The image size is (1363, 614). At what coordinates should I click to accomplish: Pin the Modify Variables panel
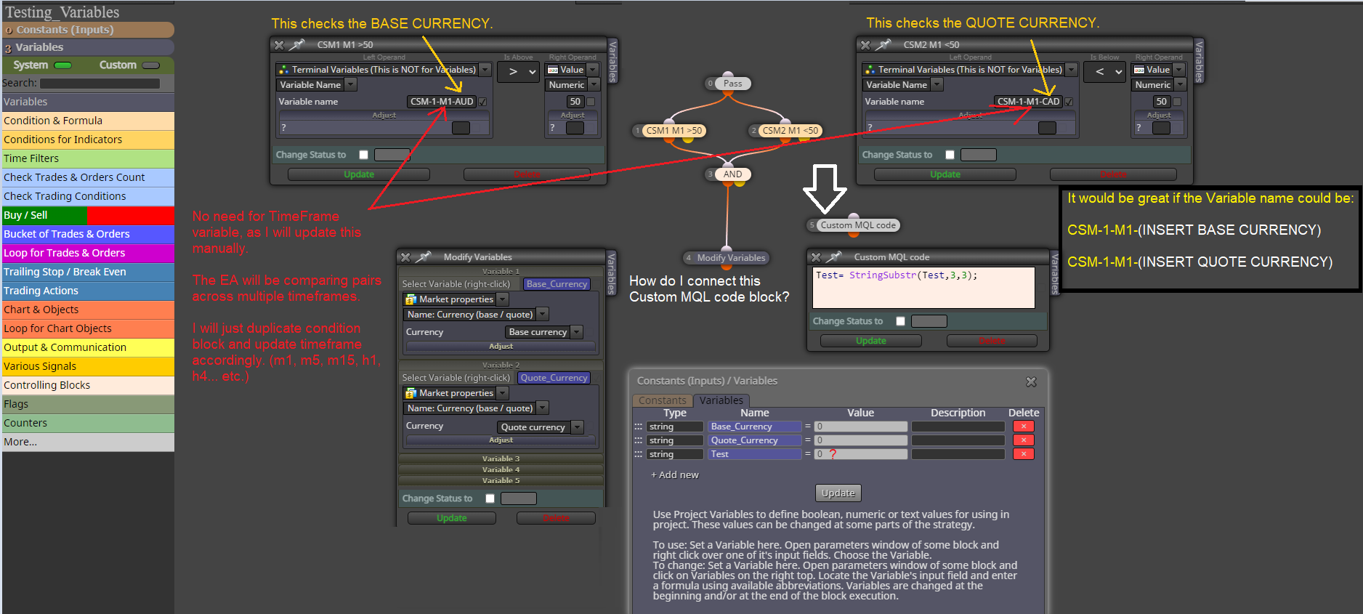click(x=424, y=257)
